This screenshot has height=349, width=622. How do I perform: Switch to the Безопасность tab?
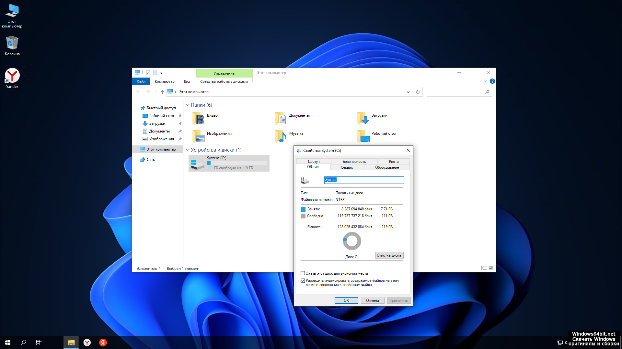(x=354, y=161)
